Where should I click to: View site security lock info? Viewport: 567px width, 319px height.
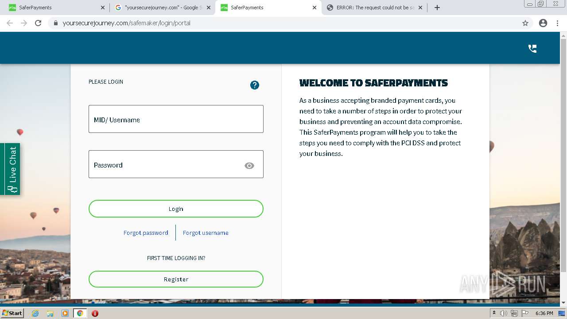pos(56,23)
